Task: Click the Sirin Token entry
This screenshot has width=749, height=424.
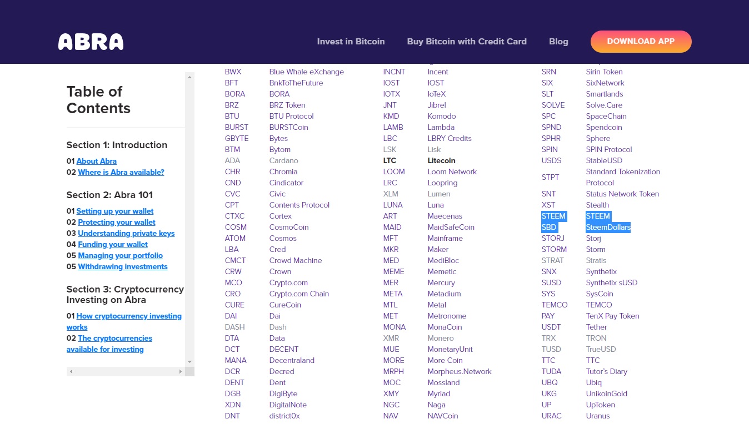Action: point(604,72)
